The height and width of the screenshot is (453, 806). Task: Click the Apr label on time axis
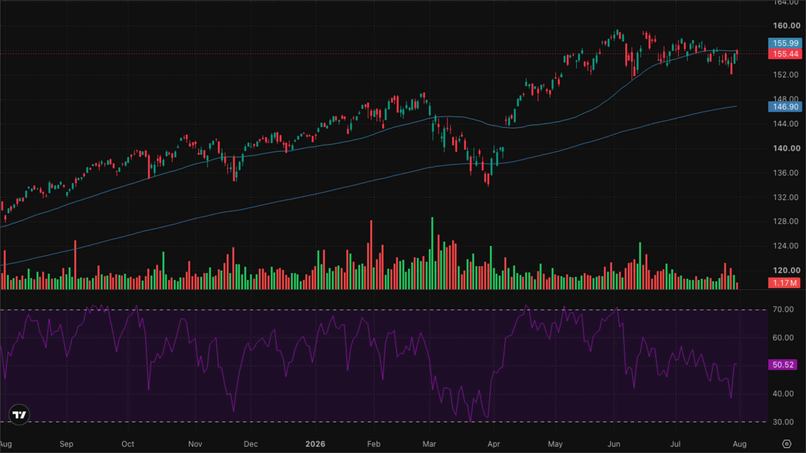pos(494,444)
